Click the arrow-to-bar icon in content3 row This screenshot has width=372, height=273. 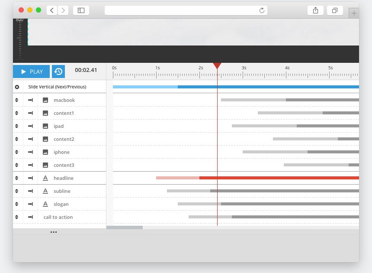[x=30, y=165]
